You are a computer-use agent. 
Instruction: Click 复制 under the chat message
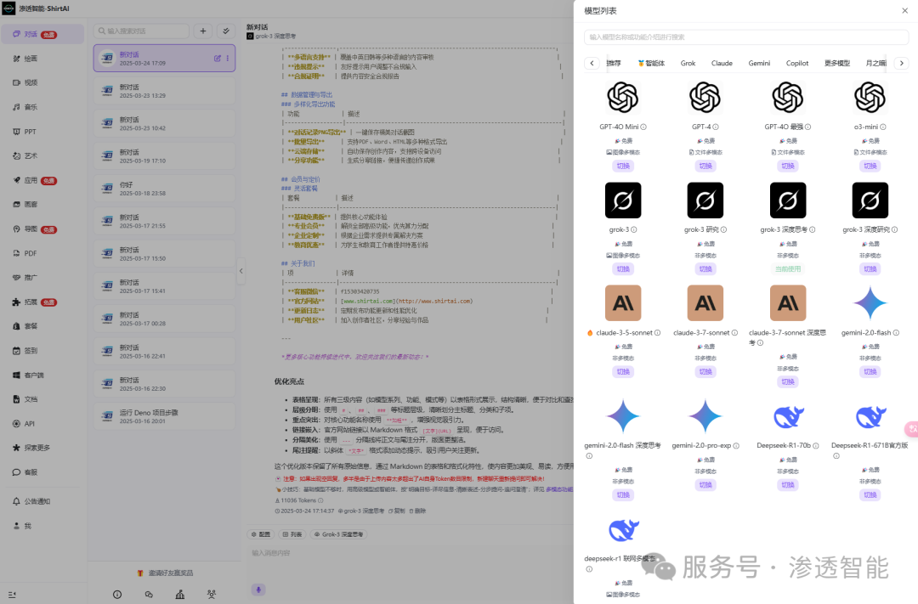tap(396, 511)
